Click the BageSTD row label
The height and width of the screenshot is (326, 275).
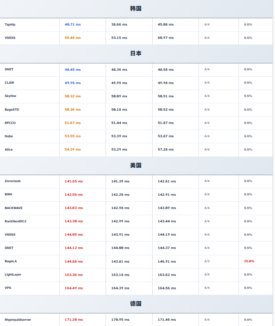click(x=12, y=110)
